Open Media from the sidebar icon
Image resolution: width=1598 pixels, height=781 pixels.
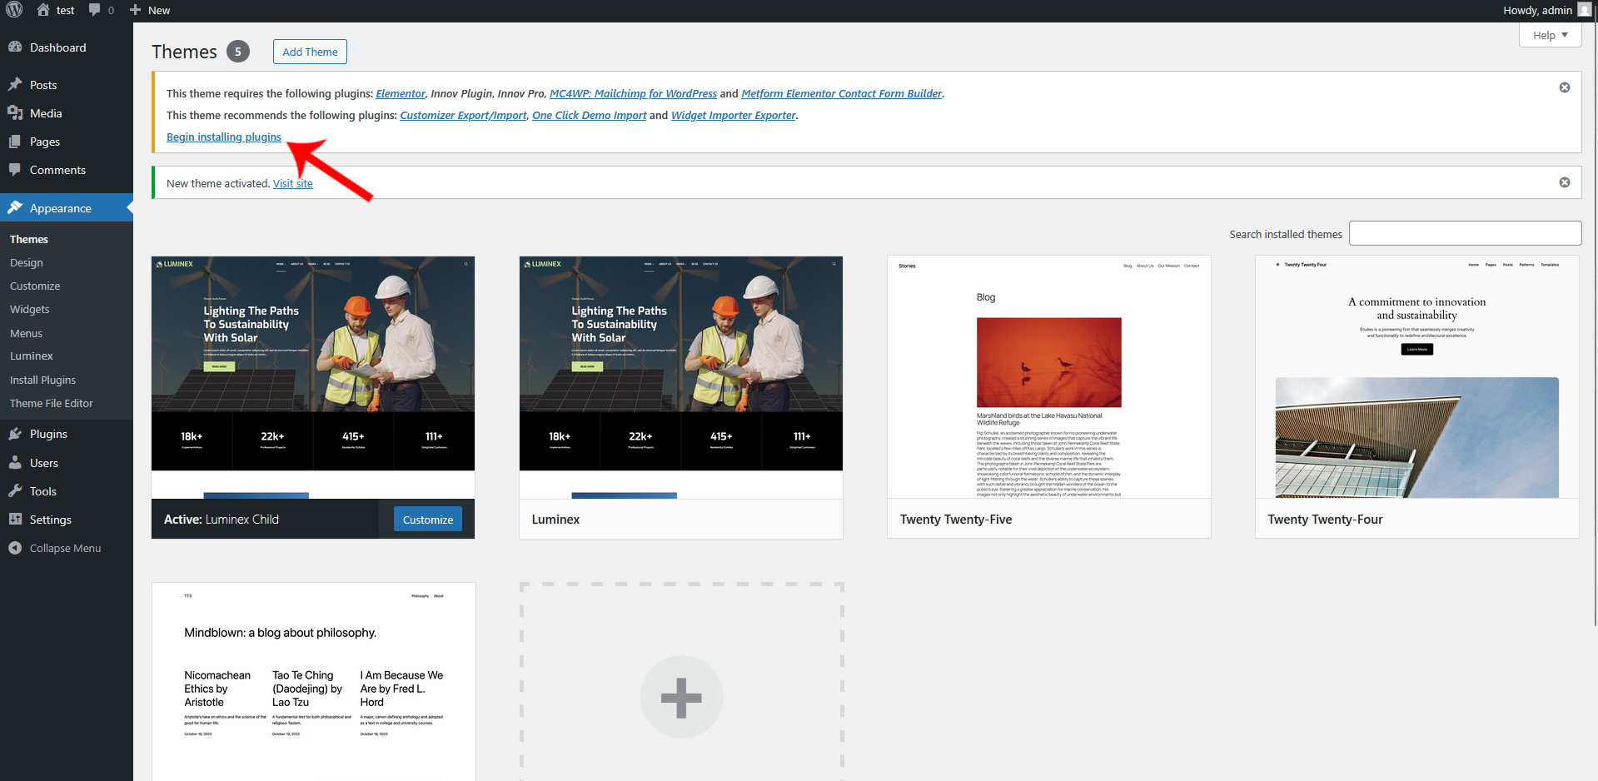[15, 113]
